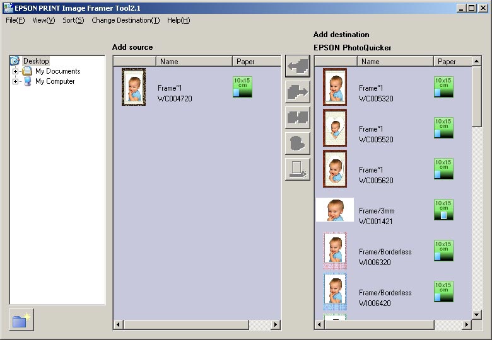This screenshot has width=492, height=340.
Task: Click the destination vertical scrollbar thumb
Action: click(x=477, y=96)
